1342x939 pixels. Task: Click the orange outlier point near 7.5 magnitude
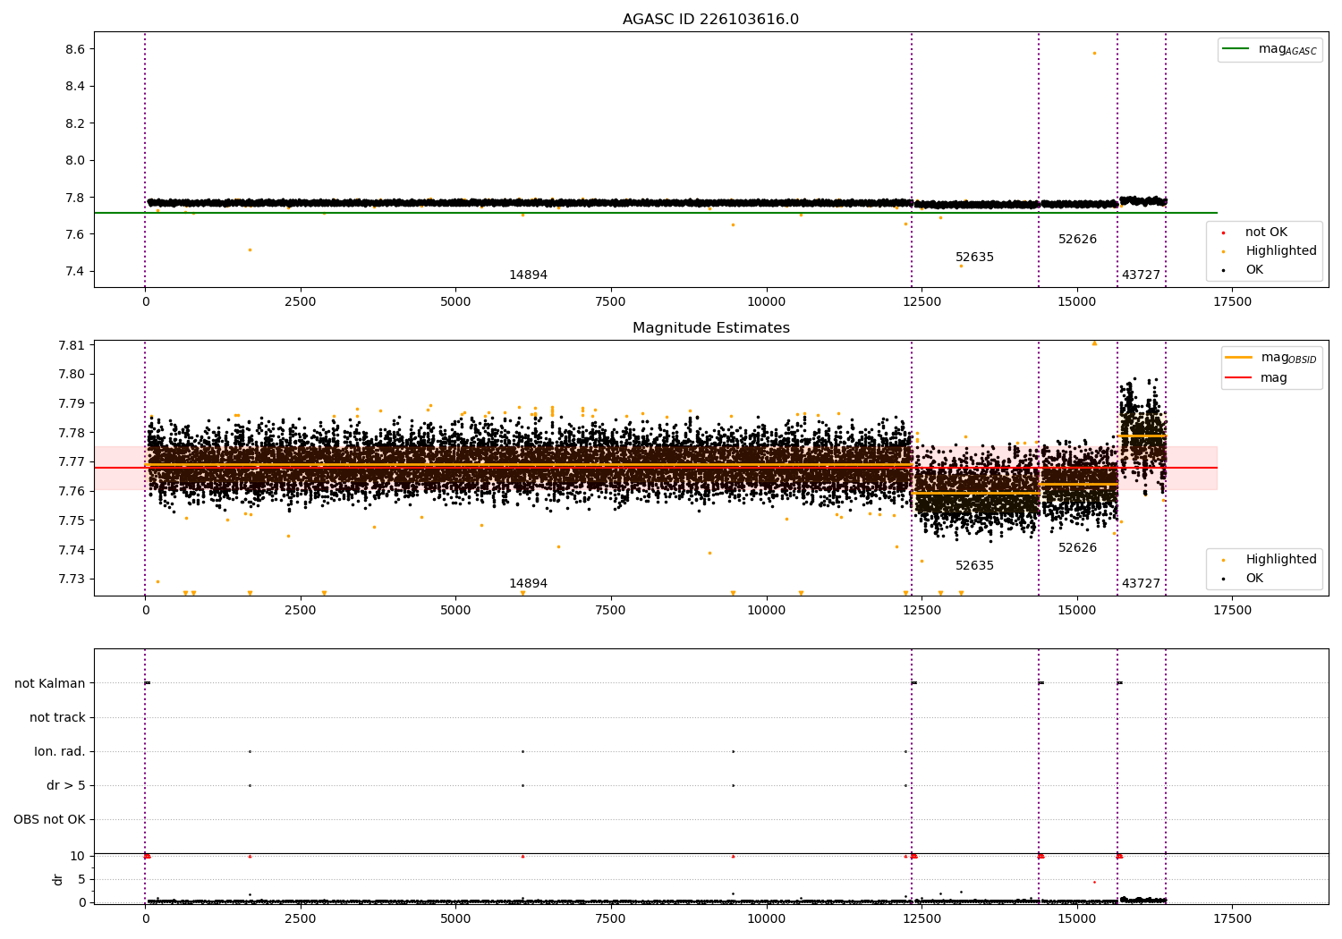coord(250,250)
